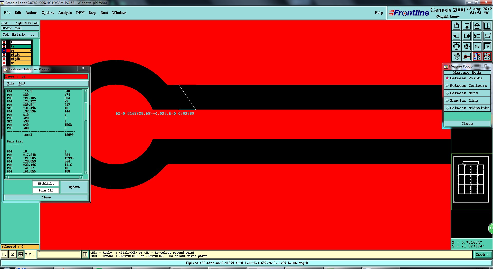Click the pan left view icon
Viewport: 493px width, 269px height.
click(x=457, y=36)
